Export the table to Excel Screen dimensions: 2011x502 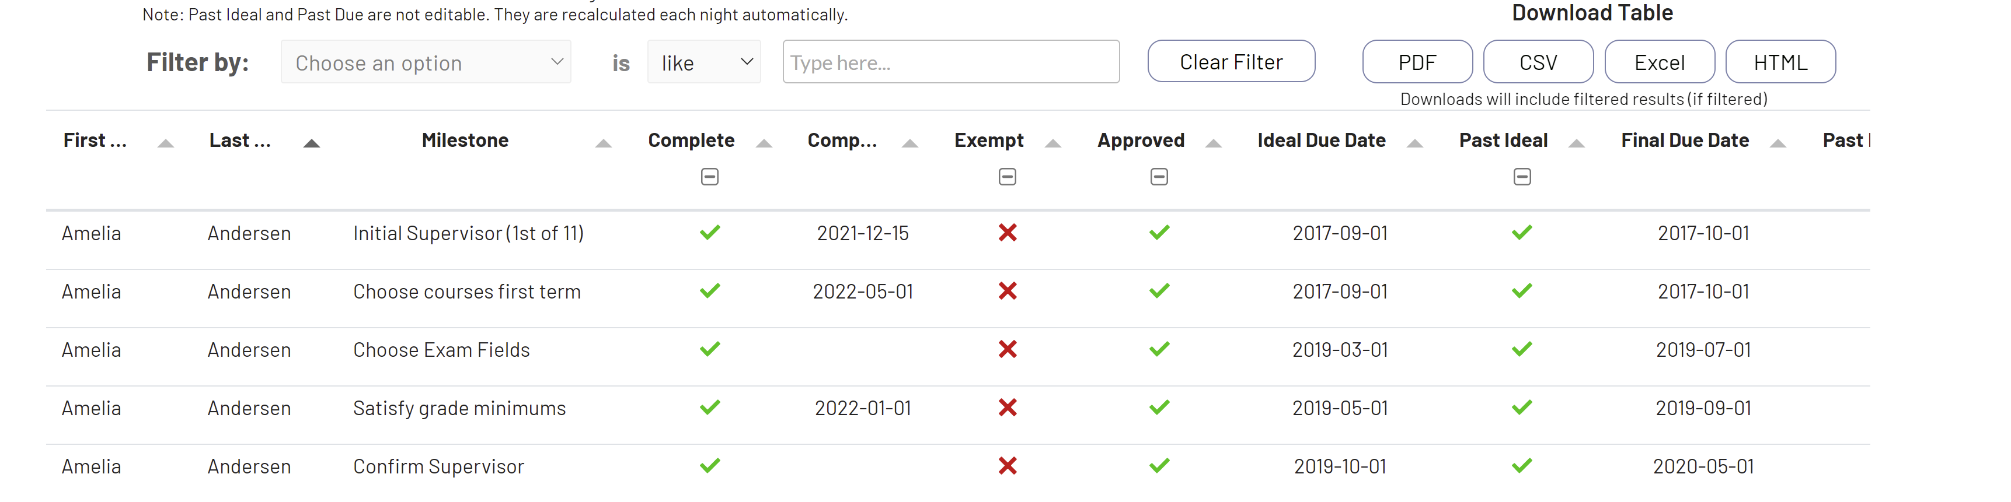(1659, 62)
